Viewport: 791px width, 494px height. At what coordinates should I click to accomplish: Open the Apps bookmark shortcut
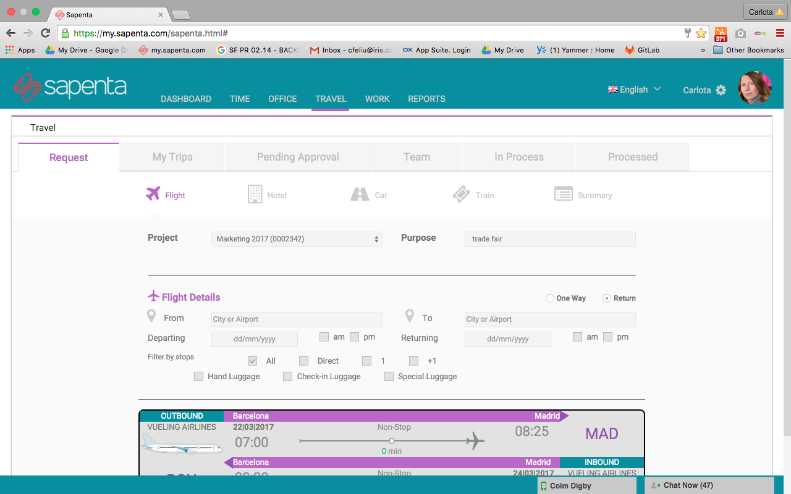[x=20, y=50]
